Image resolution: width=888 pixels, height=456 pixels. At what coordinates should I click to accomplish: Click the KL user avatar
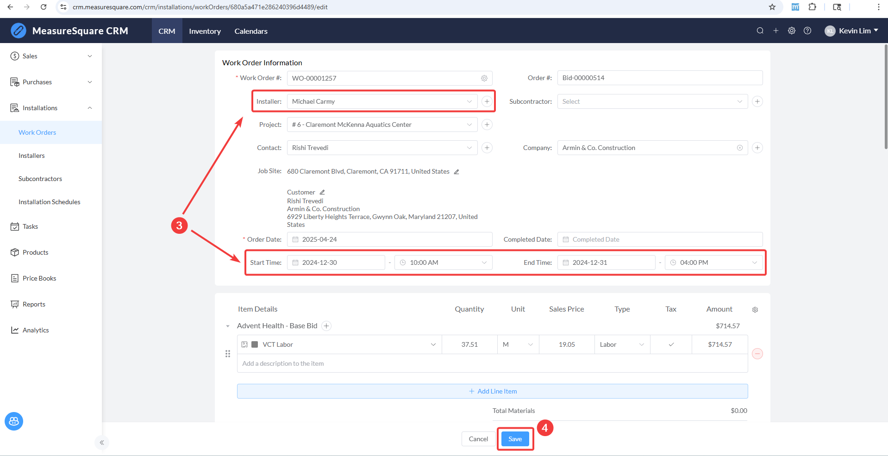coord(830,31)
